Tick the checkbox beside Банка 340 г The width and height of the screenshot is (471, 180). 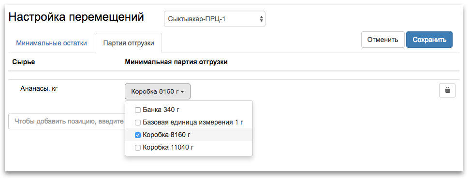tap(137, 110)
